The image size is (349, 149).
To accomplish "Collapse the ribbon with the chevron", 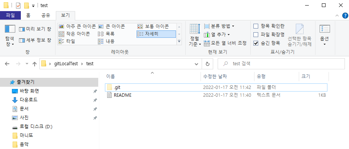I will tap(337, 16).
